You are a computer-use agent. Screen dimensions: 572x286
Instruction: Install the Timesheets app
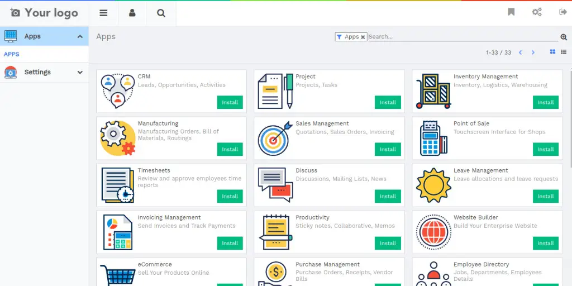click(230, 196)
